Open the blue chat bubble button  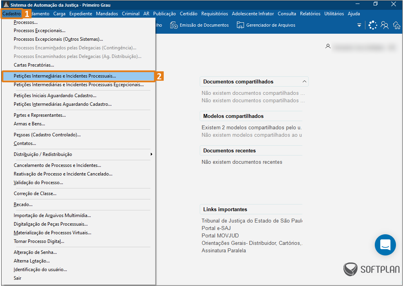tap(385, 244)
